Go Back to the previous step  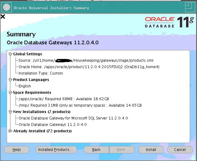point(96,150)
